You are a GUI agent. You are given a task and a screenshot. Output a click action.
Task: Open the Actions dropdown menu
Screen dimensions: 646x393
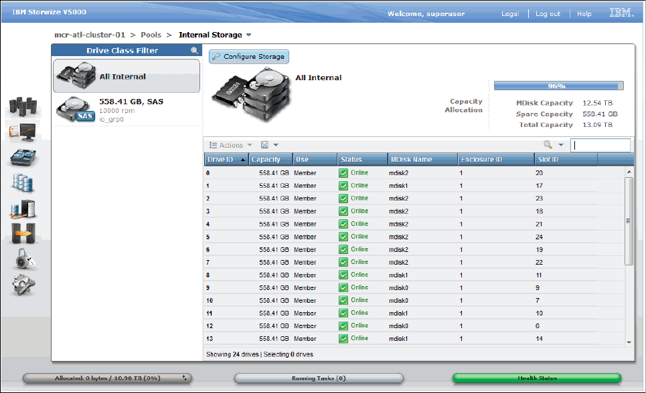pos(230,145)
